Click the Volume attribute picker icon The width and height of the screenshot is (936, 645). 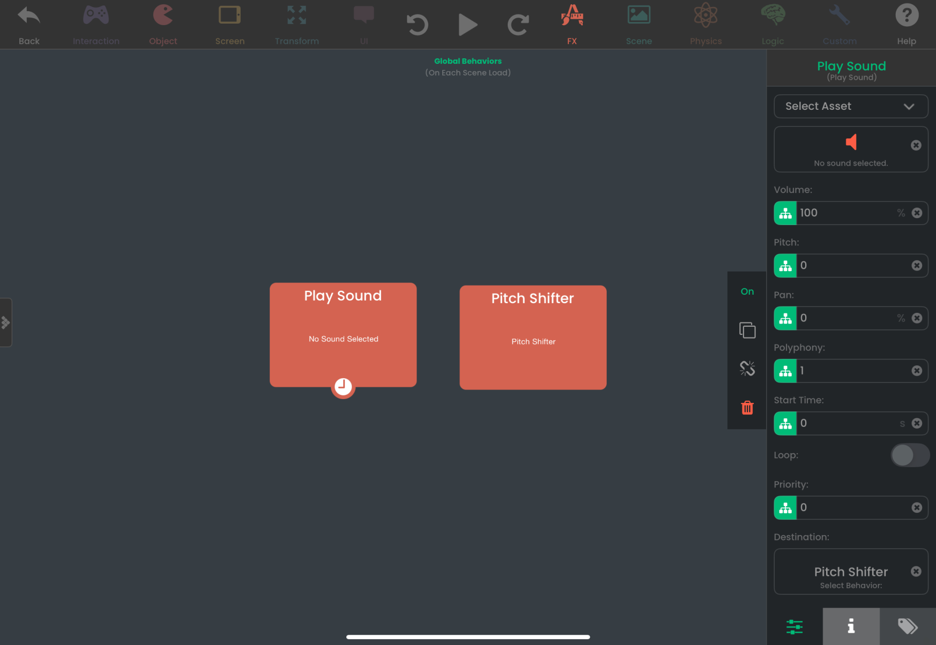[x=785, y=213]
